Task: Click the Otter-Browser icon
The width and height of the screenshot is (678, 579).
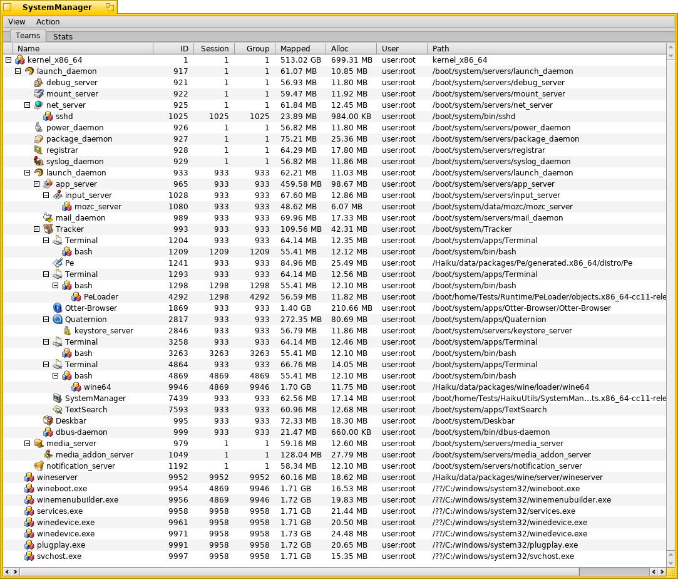Action: point(58,308)
